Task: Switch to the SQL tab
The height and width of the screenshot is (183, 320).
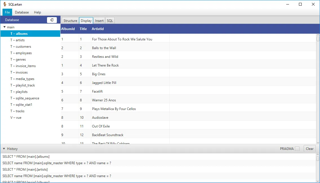Action: point(110,20)
